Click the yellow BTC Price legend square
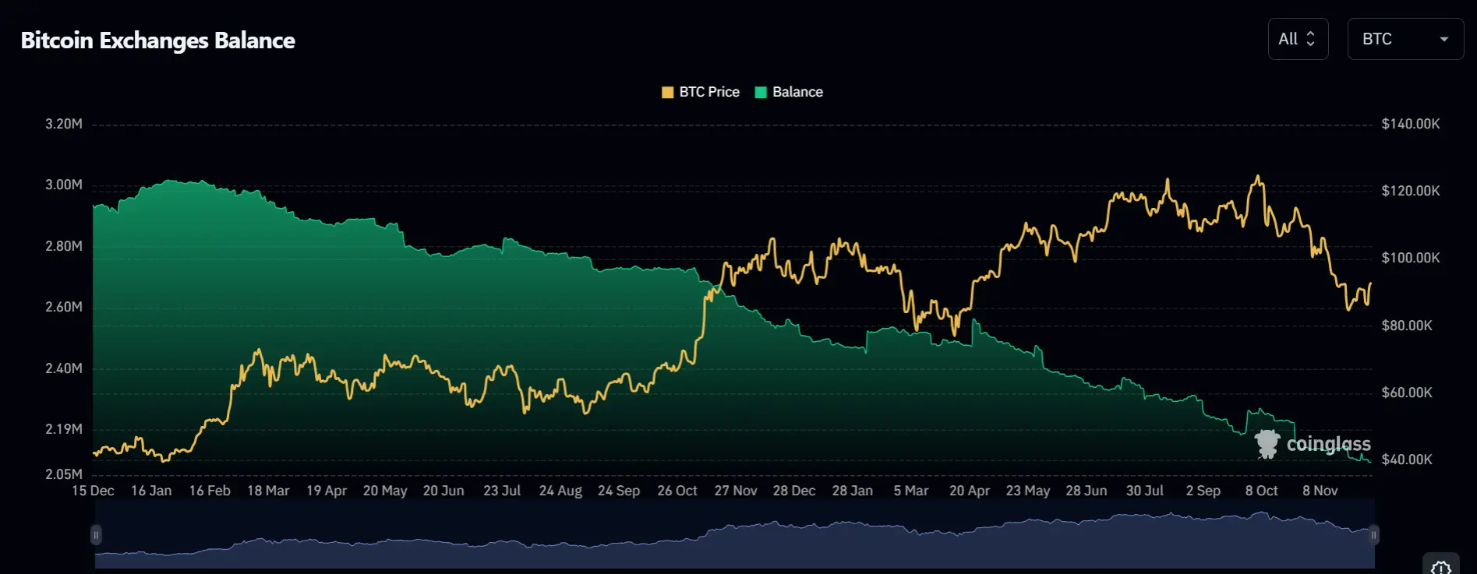 pyautogui.click(x=667, y=92)
